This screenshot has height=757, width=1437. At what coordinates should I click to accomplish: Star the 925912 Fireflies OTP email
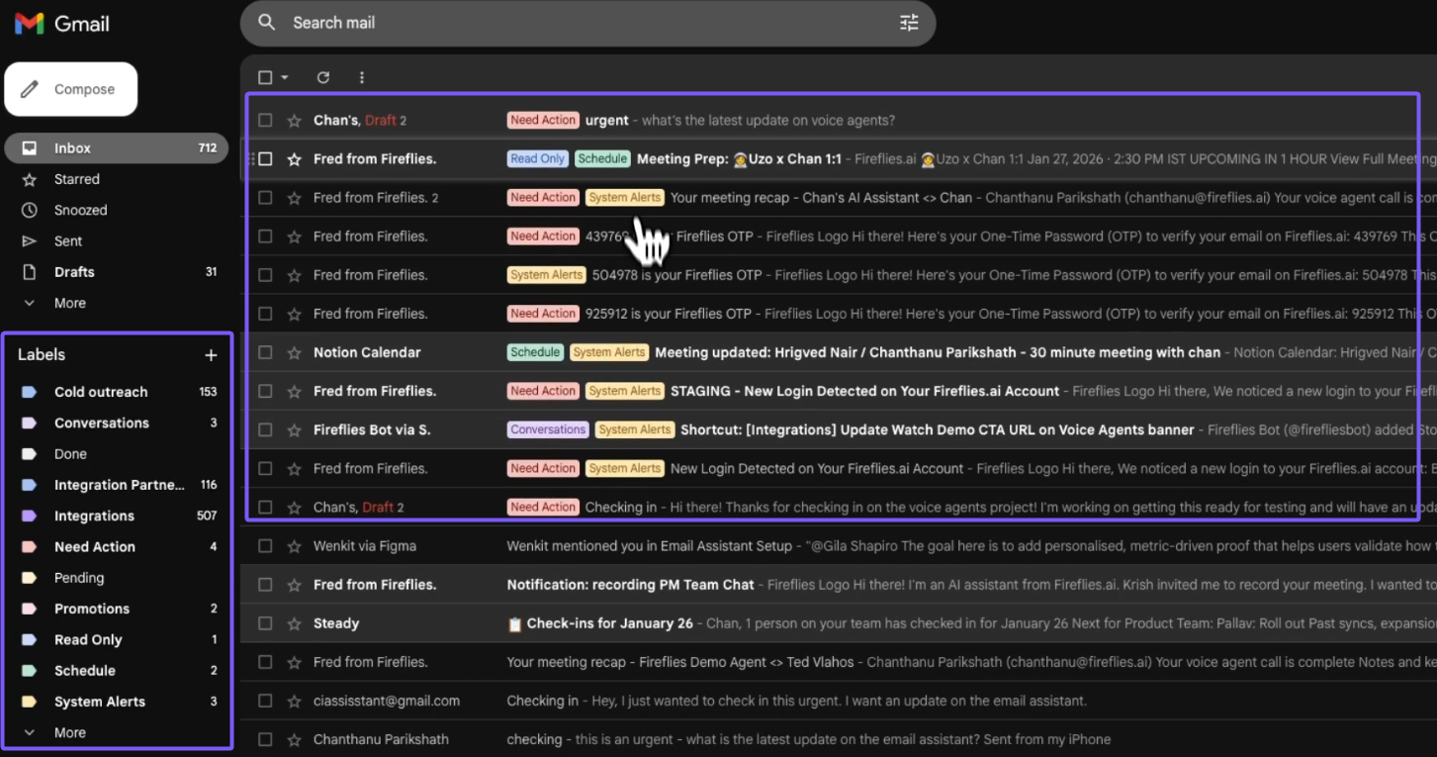click(294, 314)
